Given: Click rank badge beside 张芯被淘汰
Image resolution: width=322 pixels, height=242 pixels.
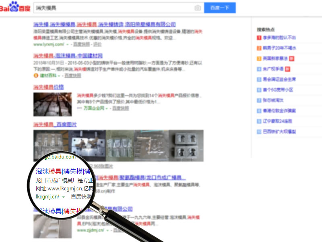Looking at the screenshot, I should [259, 100].
